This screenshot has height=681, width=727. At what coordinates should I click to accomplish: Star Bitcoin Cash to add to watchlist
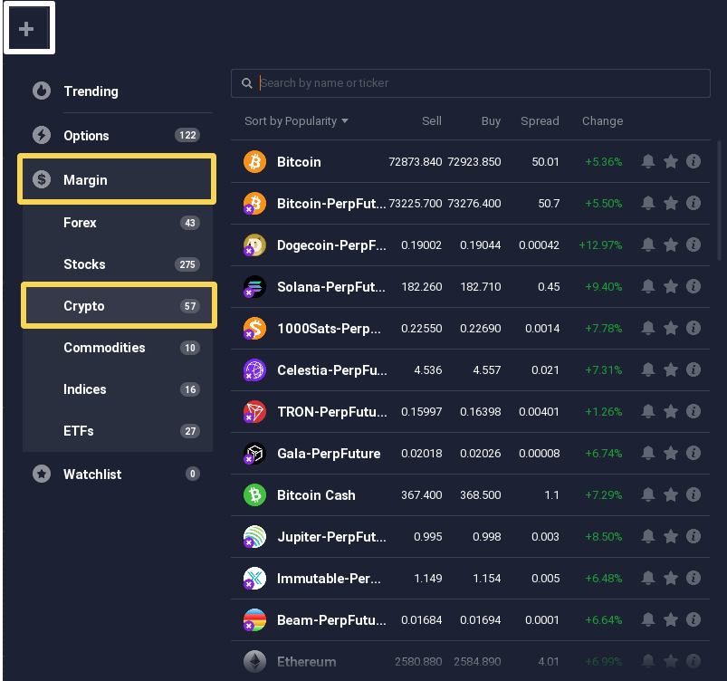(671, 495)
